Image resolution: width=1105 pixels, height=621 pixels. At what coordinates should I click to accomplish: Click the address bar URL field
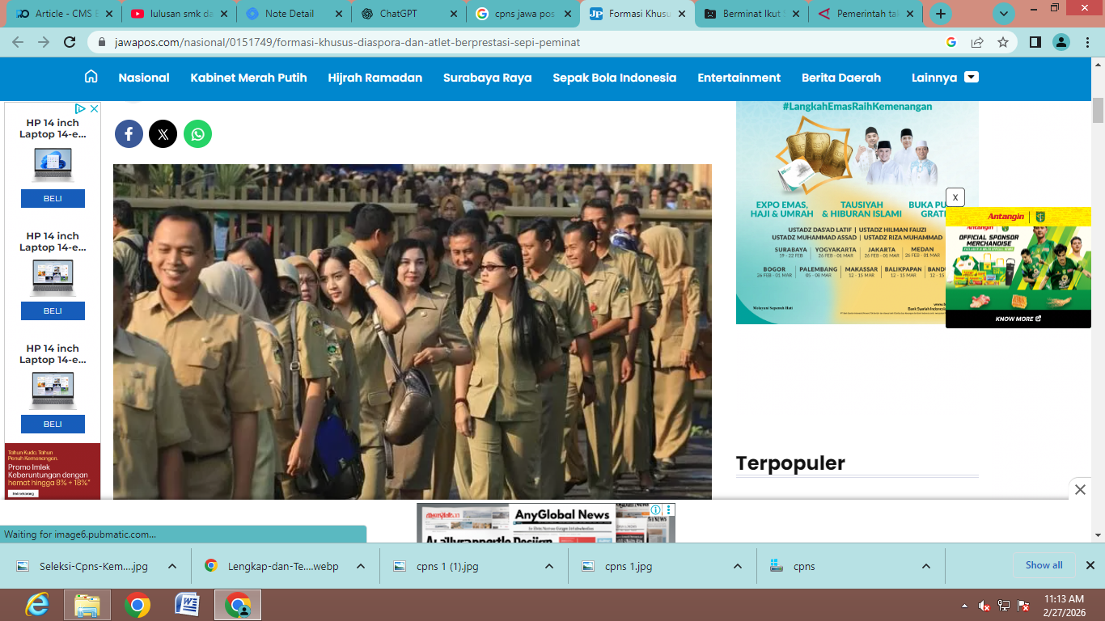[x=518, y=42]
